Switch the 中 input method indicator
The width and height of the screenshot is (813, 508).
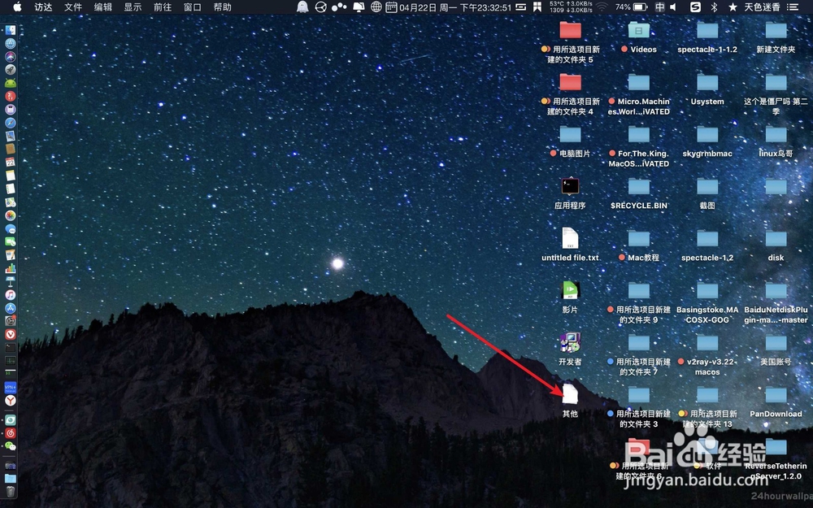659,7
